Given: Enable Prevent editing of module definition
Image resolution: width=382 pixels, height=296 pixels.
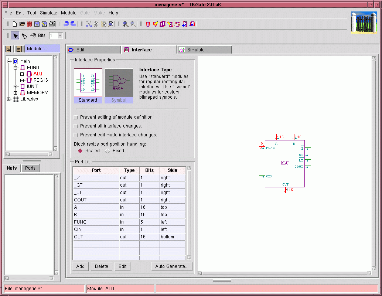Looking at the screenshot, I should click(76, 117).
